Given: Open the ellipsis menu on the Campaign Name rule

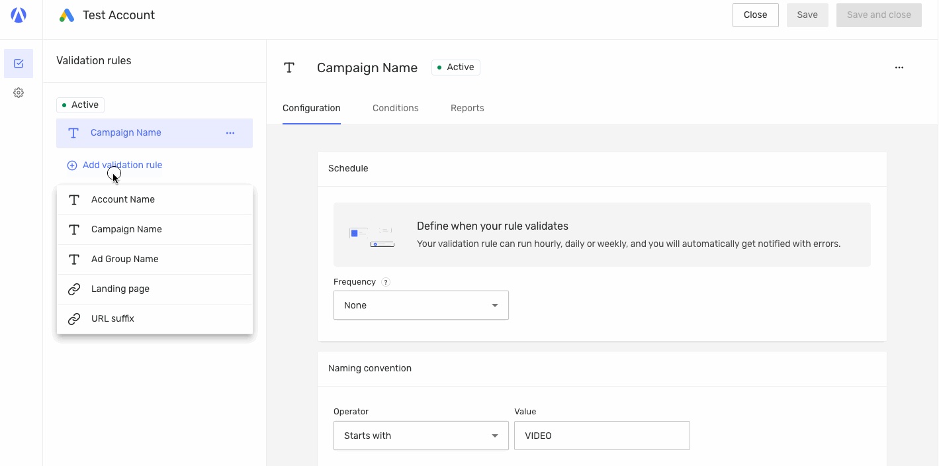Looking at the screenshot, I should pos(230,132).
